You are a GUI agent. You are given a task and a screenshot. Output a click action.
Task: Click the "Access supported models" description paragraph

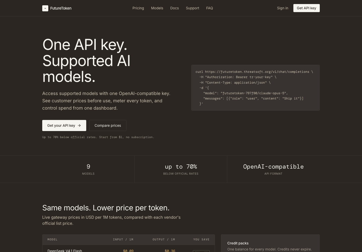coord(106,101)
